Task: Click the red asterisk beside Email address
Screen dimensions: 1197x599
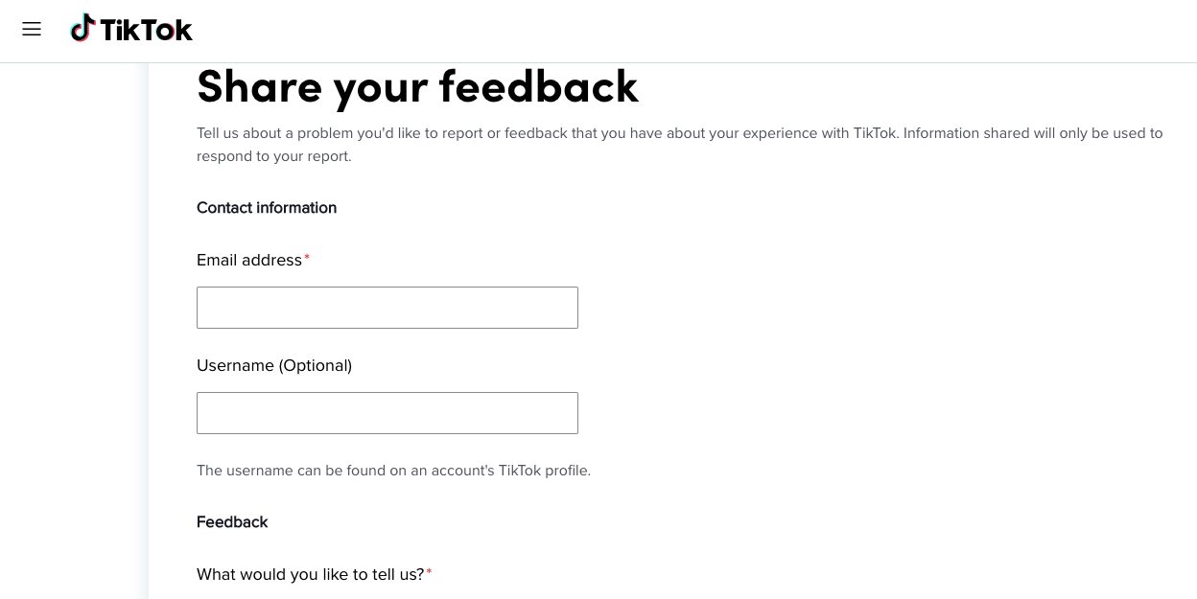Action: click(x=307, y=260)
